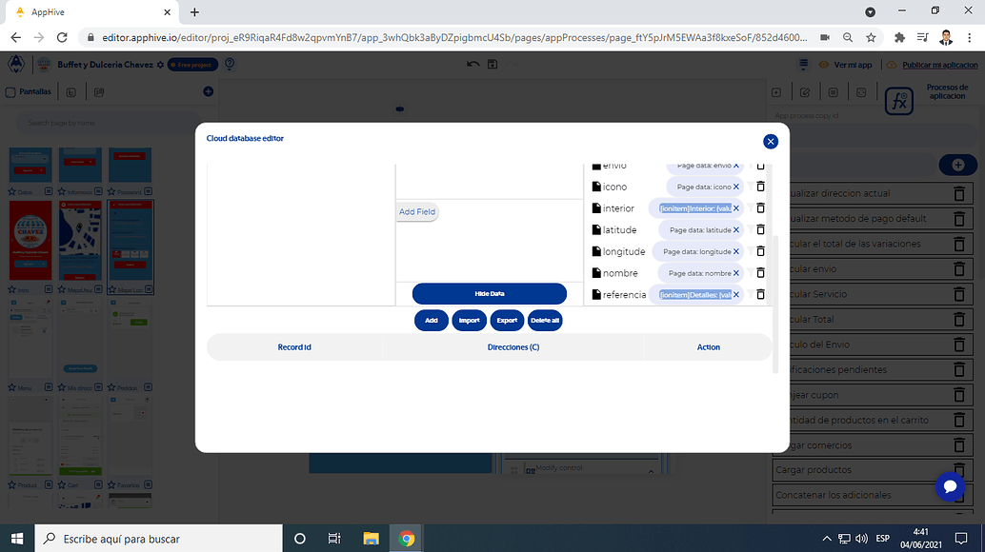Click the Hide Data button
The height and width of the screenshot is (552, 985).
(x=490, y=293)
